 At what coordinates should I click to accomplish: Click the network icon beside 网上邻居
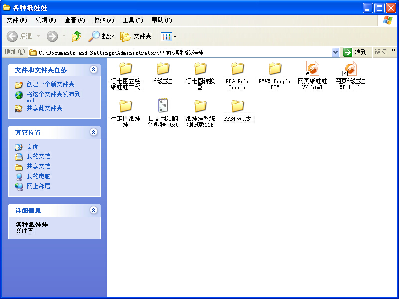tap(18, 187)
